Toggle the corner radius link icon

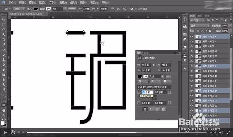click(154, 97)
